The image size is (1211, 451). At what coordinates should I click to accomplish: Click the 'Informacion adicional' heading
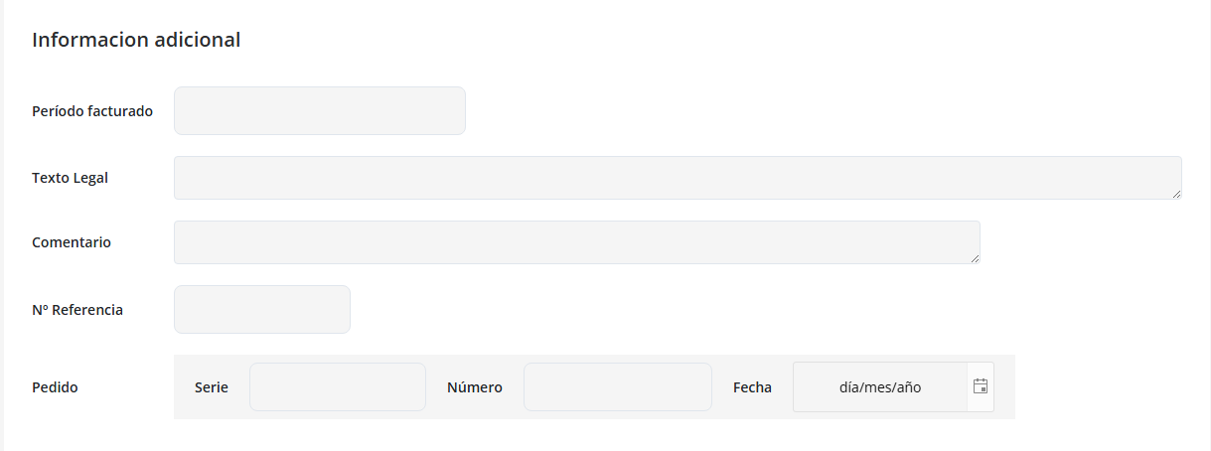click(x=136, y=41)
